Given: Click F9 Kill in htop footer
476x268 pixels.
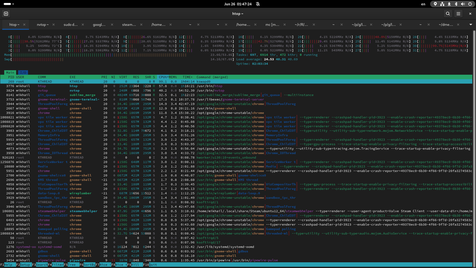Looking at the screenshot, I should tap(135, 265).
